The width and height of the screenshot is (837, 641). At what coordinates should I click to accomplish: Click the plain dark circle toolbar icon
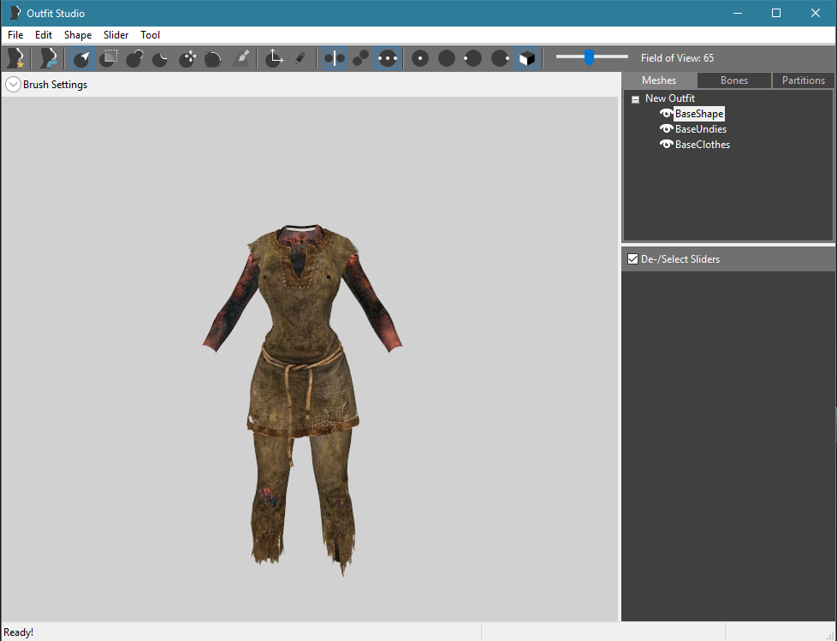tap(447, 58)
